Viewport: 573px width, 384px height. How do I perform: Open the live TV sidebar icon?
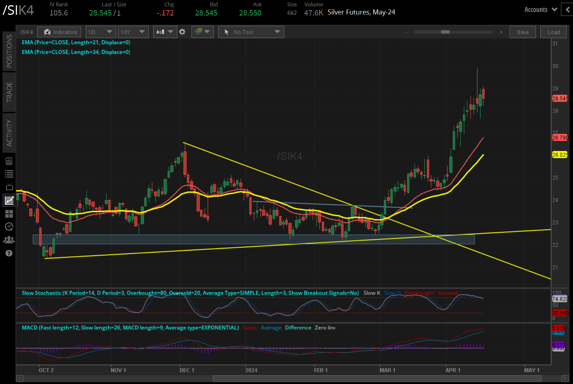coord(9,187)
